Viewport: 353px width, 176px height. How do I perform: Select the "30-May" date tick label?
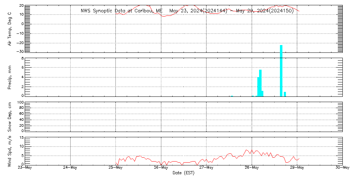pos(342,168)
